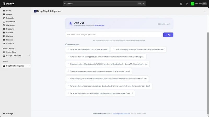This screenshot has height=117, width=209.
Task: Click the top Search bar
Action: pyautogui.click(x=104, y=4)
